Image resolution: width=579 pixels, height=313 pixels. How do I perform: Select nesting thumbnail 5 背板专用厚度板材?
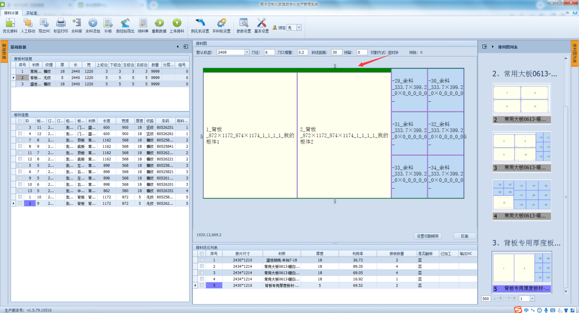point(522,272)
